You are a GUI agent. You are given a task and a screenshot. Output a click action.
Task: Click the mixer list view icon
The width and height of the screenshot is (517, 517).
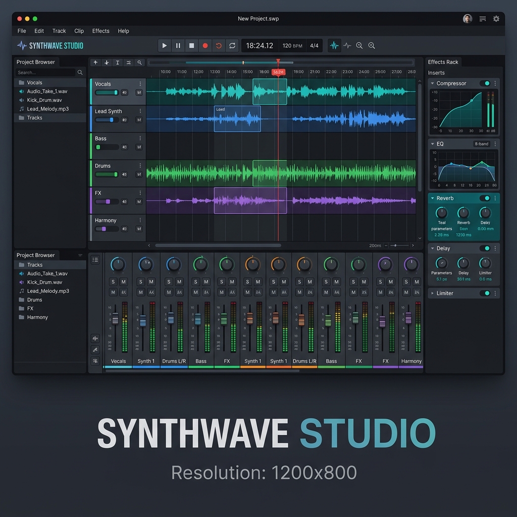tap(95, 260)
